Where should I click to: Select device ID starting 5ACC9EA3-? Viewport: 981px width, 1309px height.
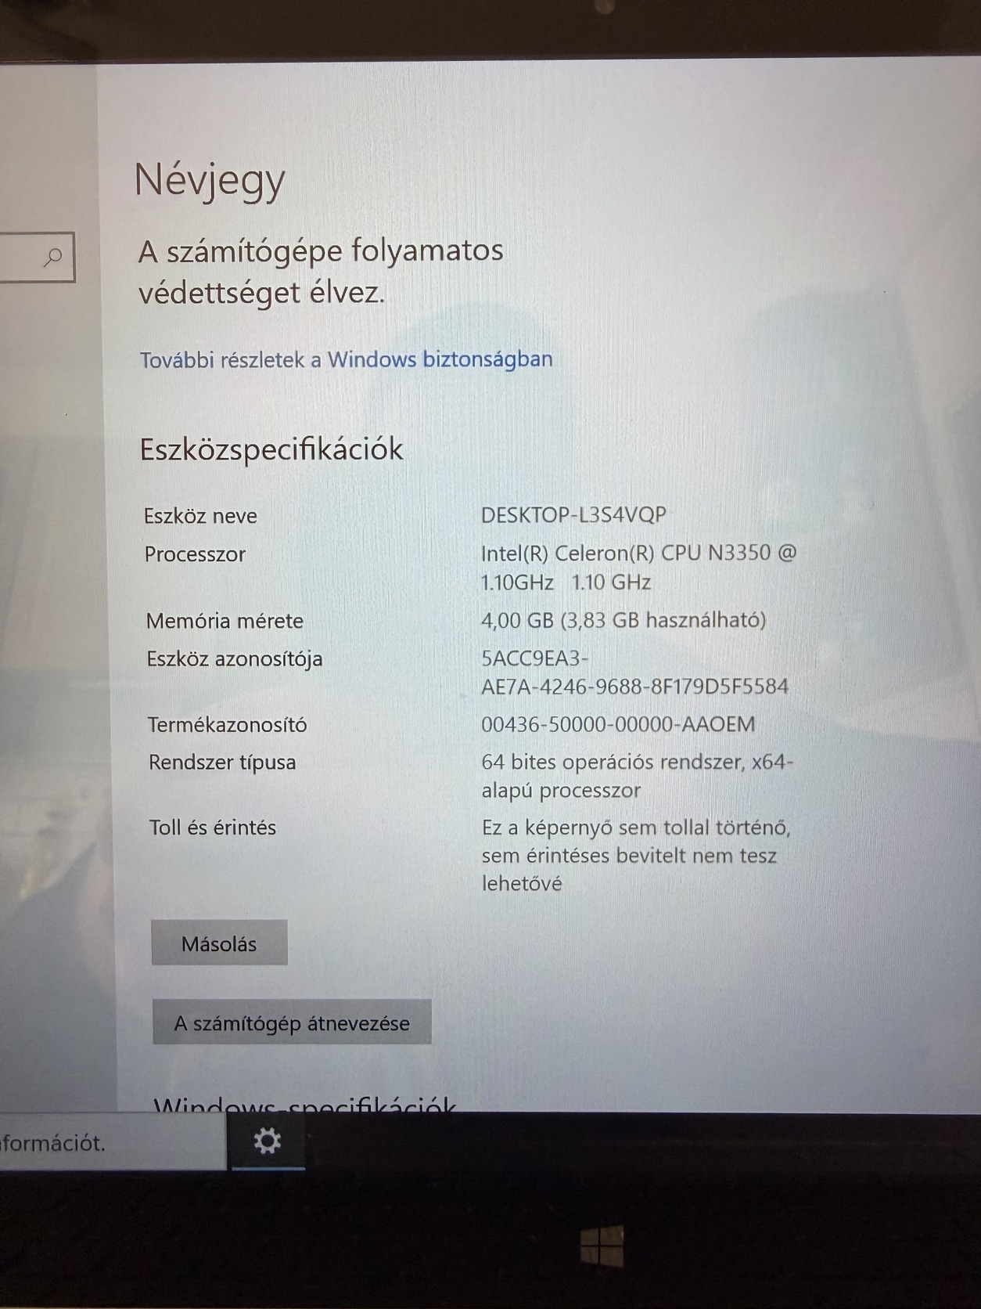634,673
